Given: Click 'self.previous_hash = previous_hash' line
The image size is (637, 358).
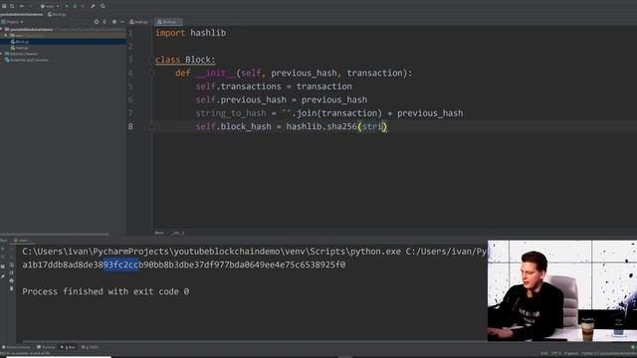Looking at the screenshot, I should pos(281,99).
